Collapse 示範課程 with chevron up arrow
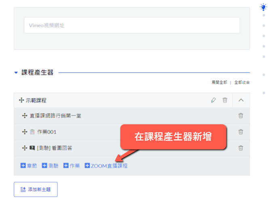268x204 pixels. click(x=241, y=100)
